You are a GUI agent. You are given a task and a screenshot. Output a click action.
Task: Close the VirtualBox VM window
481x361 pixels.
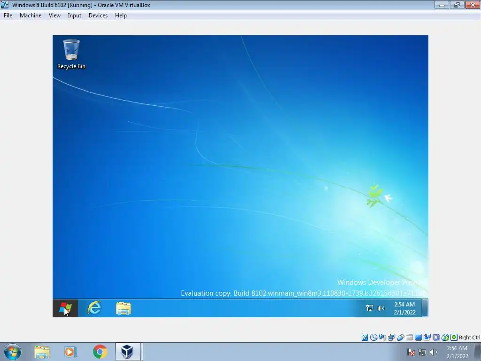(473, 5)
